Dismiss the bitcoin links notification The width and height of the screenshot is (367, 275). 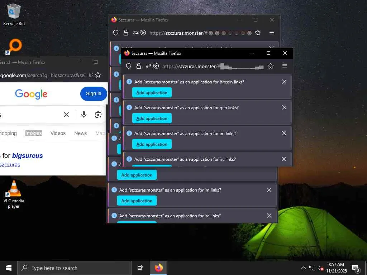point(284,82)
